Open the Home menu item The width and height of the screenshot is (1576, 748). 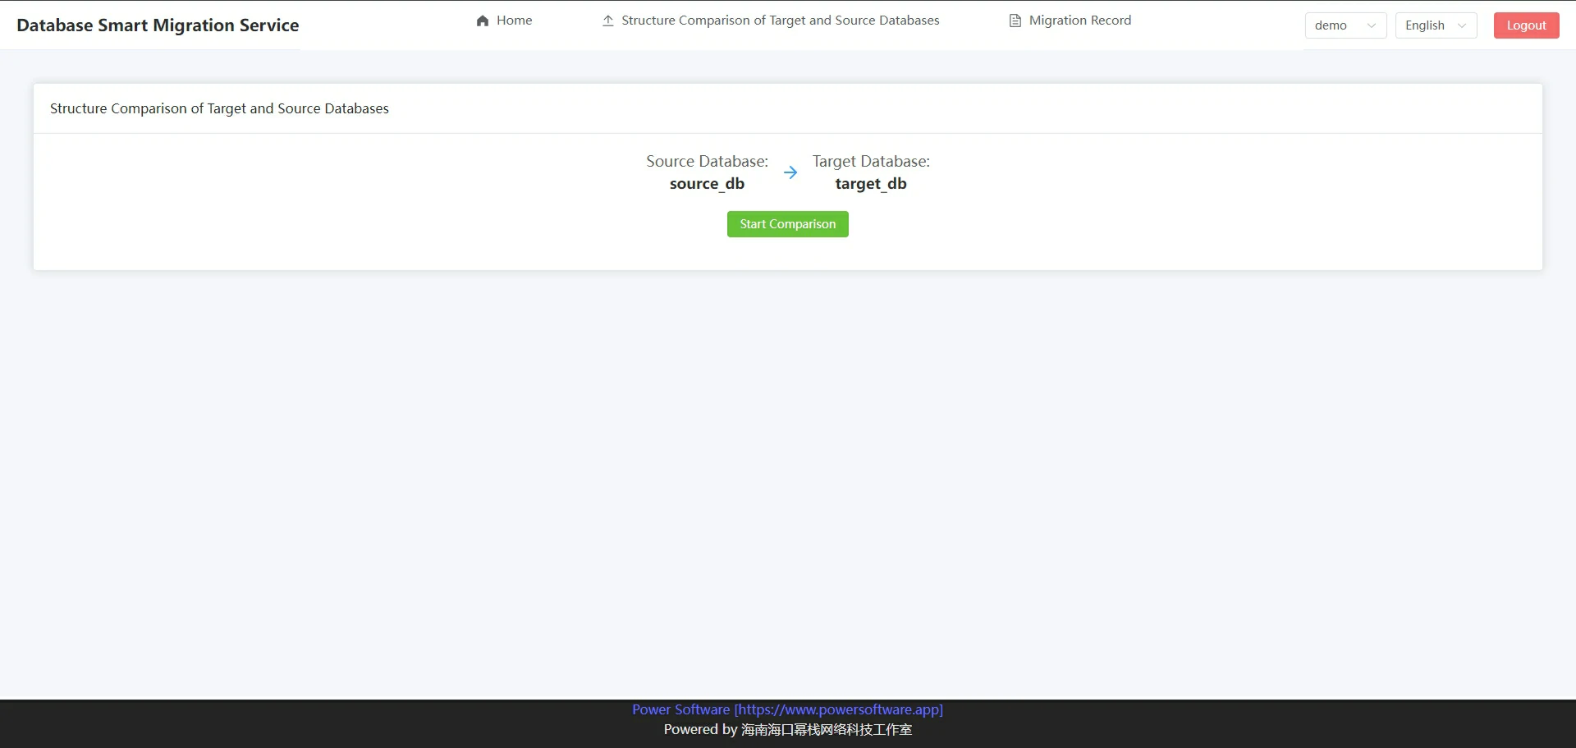514,21
